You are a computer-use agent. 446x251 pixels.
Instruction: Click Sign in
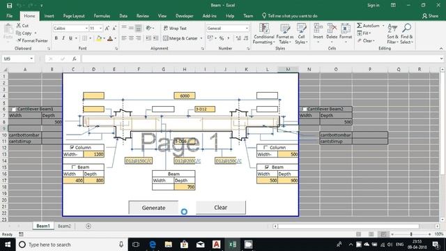click(x=374, y=6)
